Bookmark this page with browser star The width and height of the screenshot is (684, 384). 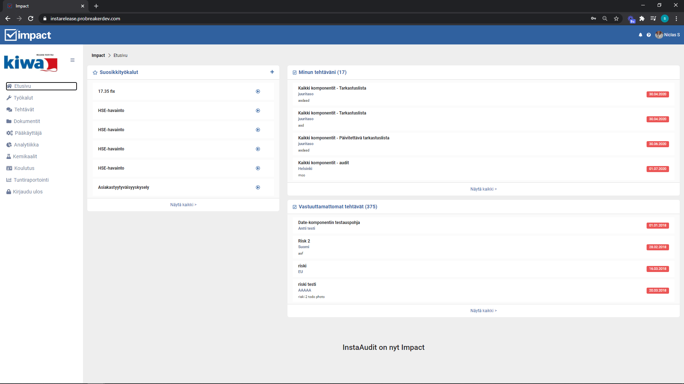(x=616, y=18)
